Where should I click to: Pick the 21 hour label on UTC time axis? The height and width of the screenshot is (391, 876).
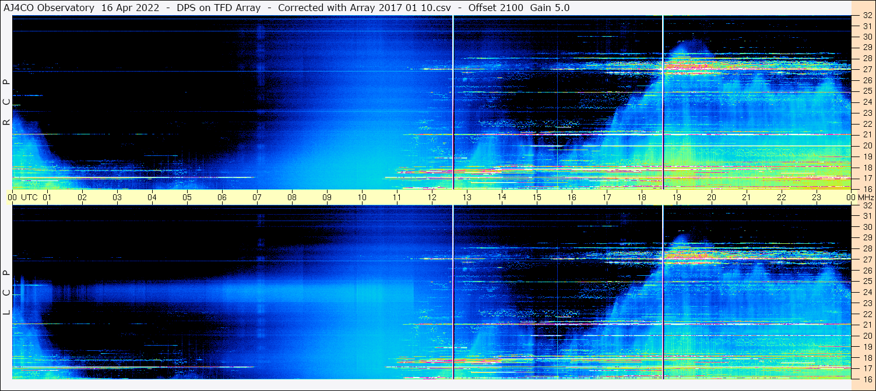pyautogui.click(x=747, y=197)
